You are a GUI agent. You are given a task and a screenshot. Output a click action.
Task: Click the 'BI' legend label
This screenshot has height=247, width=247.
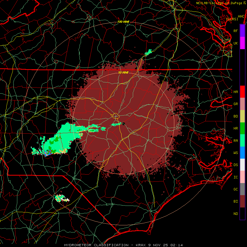235,201
